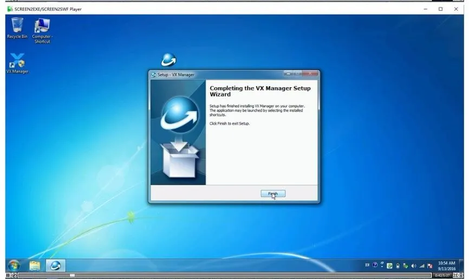Maximize the SCREEN2EXE player window
This screenshot has height=279, width=469.
[440, 9]
